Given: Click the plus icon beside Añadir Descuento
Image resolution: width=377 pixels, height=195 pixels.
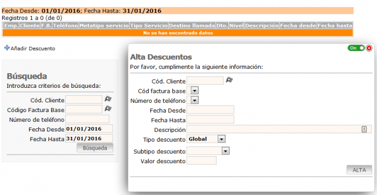Looking at the screenshot, I should (x=7, y=48).
